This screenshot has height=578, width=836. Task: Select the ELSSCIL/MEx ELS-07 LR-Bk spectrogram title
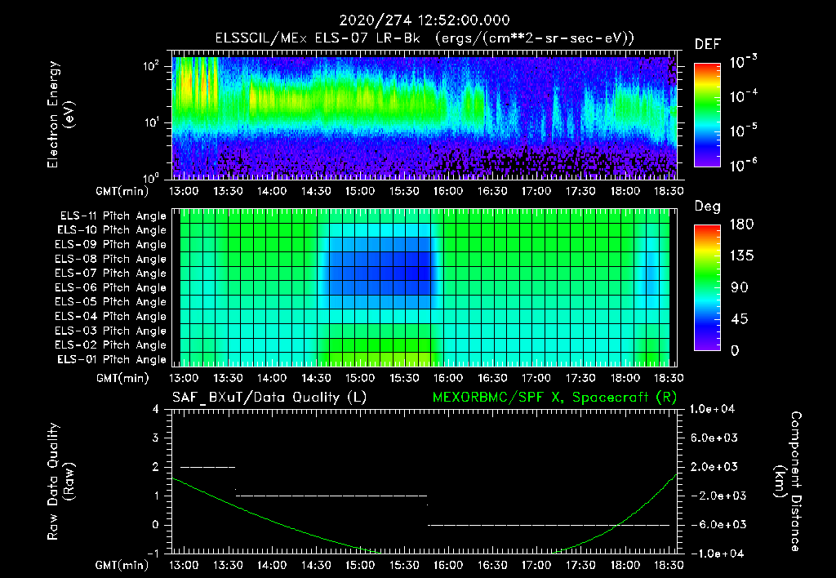425,38
